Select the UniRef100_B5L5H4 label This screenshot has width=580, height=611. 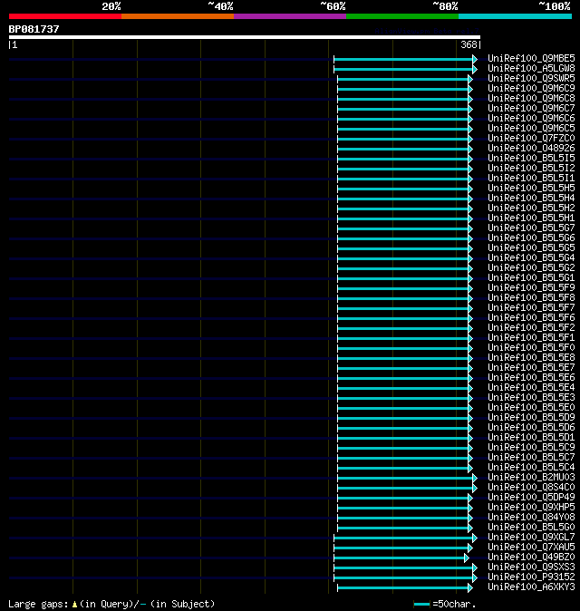531,198
